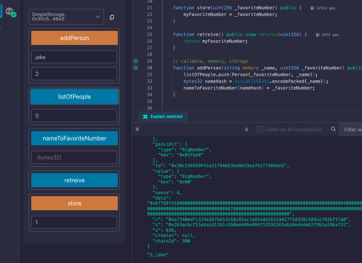The width and height of the screenshot is (362, 263).
Task: Click the "2,jake" result output
Action: point(158,255)
